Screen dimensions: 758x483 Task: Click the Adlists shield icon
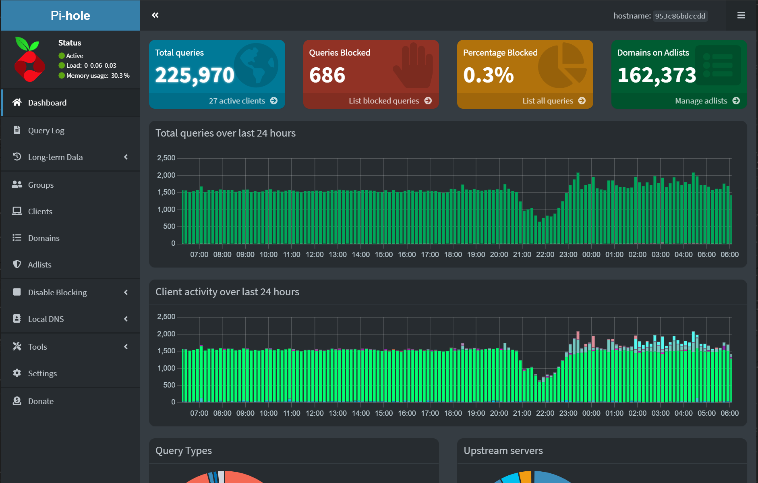17,264
